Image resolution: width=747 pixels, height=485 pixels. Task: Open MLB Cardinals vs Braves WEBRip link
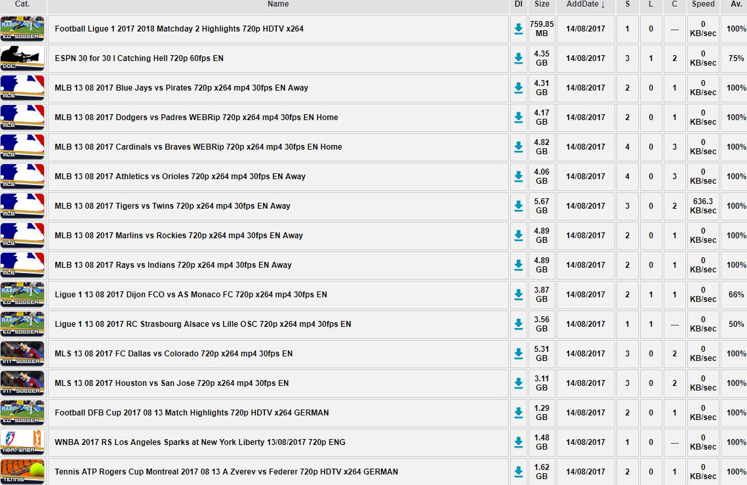pyautogui.click(x=198, y=147)
